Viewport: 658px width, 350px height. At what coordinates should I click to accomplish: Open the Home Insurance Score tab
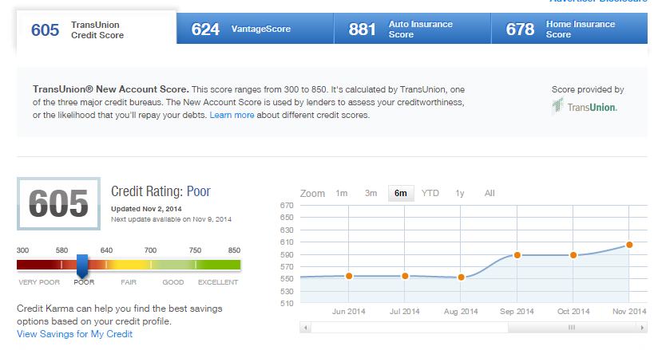click(x=569, y=29)
